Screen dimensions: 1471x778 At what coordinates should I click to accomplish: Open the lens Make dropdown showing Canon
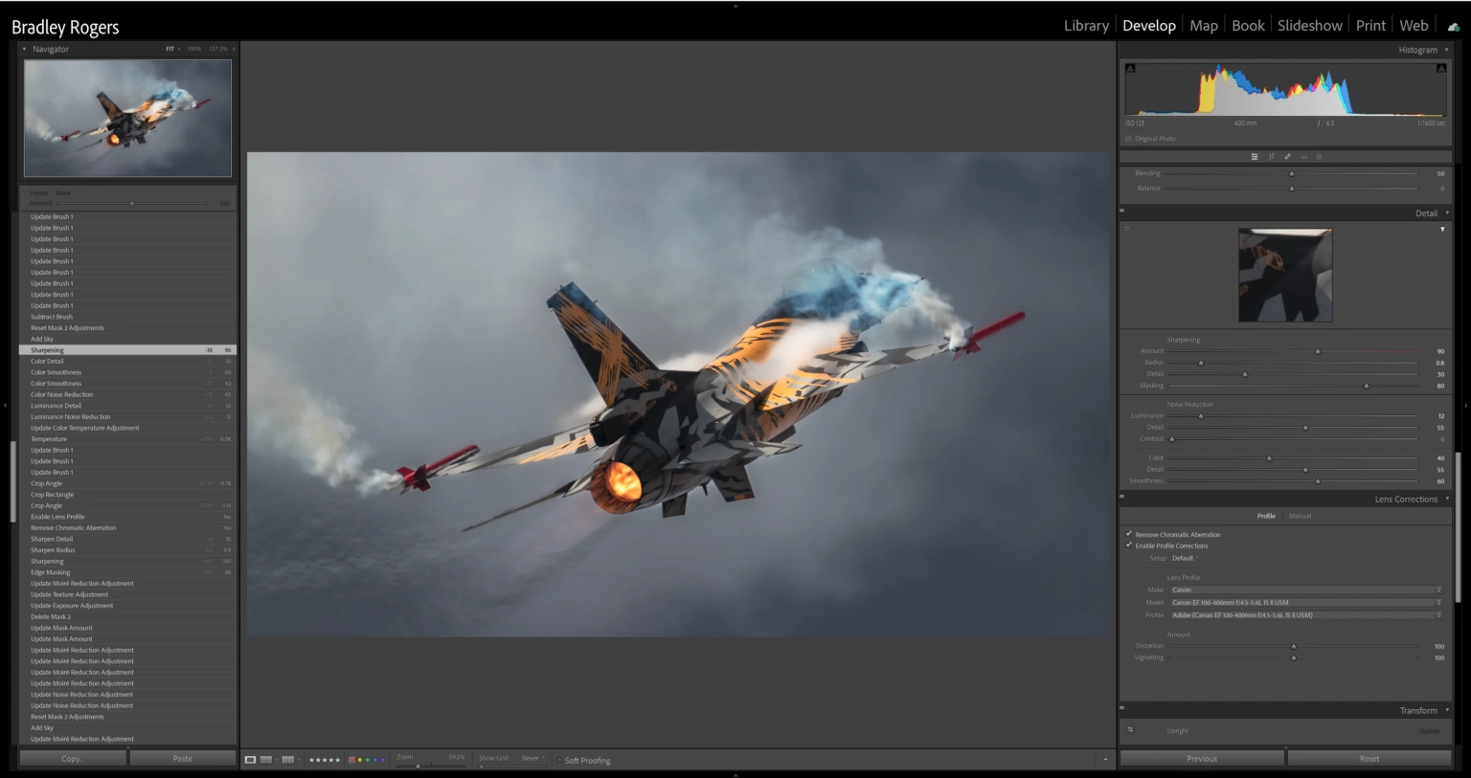click(1306, 590)
